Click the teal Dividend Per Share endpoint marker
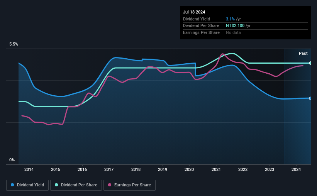317x196 pixels. [x=310, y=63]
